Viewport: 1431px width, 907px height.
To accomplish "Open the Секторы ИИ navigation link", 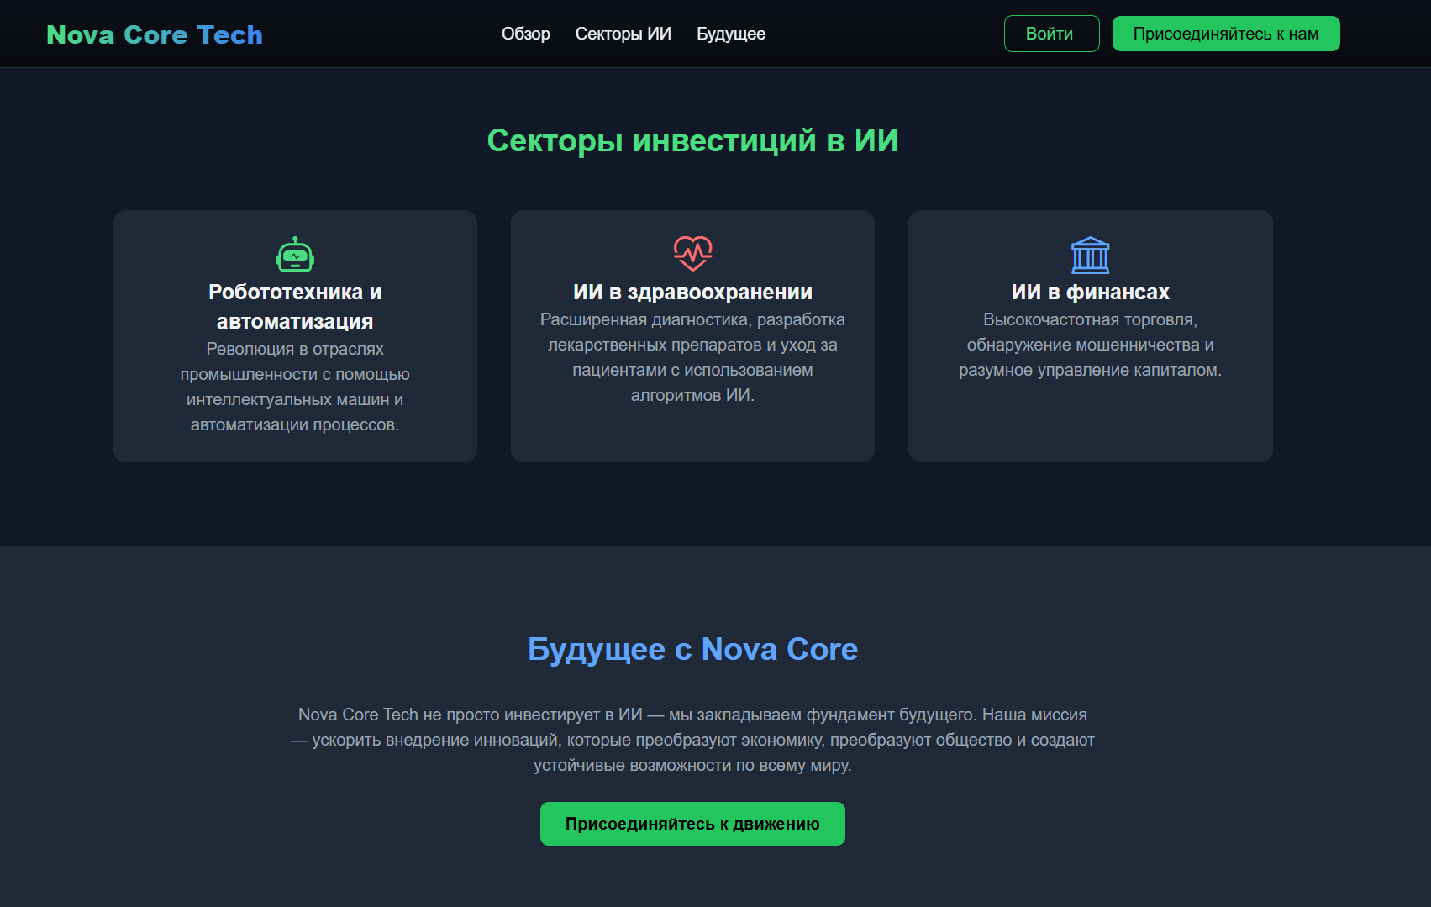I will (x=623, y=34).
